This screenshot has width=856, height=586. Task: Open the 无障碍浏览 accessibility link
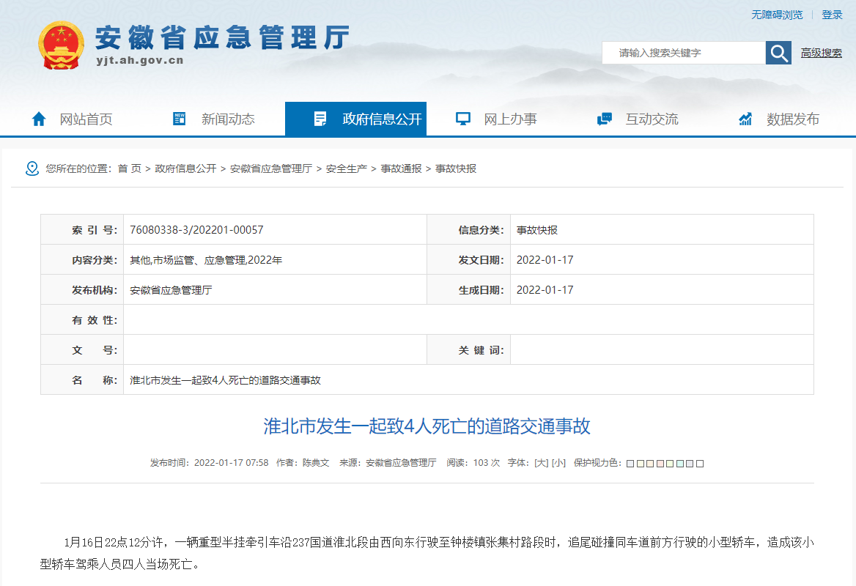coord(776,15)
